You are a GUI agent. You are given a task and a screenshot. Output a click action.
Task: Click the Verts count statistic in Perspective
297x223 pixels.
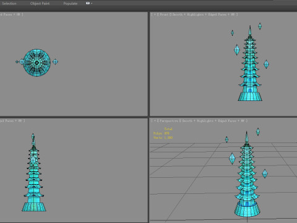point(163,138)
